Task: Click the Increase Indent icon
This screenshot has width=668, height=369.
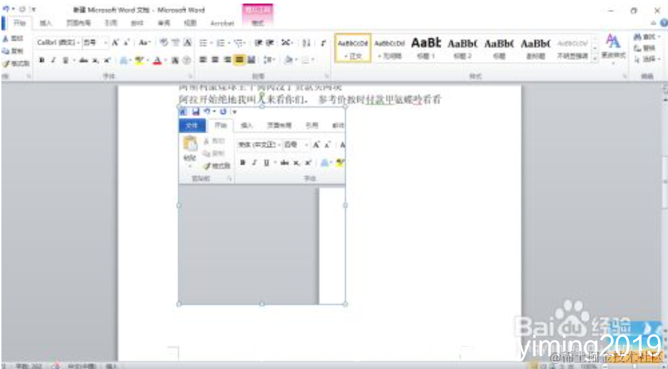Action: [269, 43]
